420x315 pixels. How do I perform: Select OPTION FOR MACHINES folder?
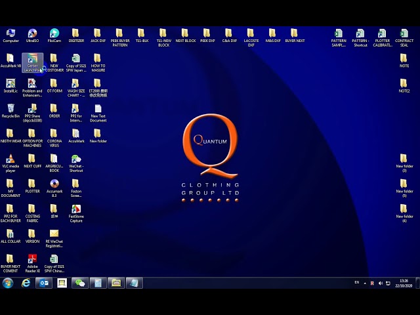(32, 138)
